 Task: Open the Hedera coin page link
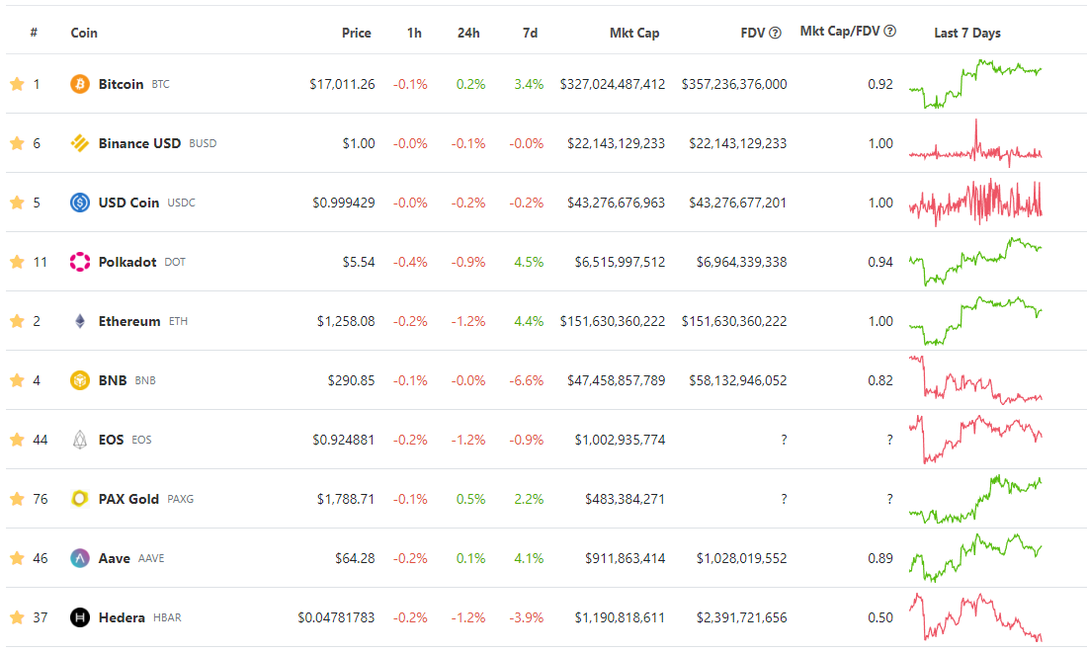[122, 617]
